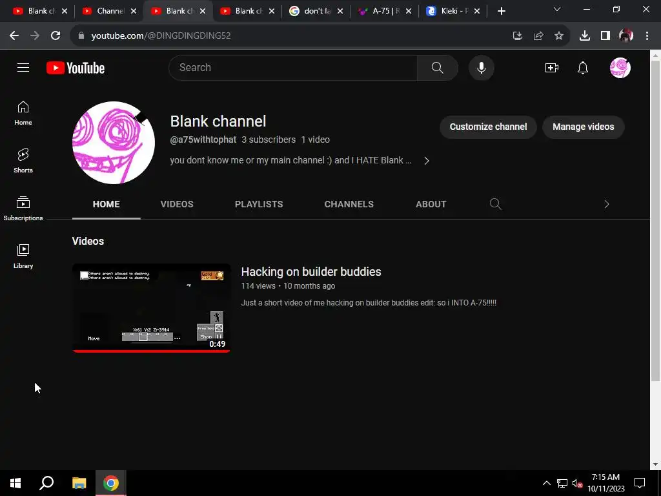
Task: Click the @a75withtophat handle
Action: tap(203, 139)
